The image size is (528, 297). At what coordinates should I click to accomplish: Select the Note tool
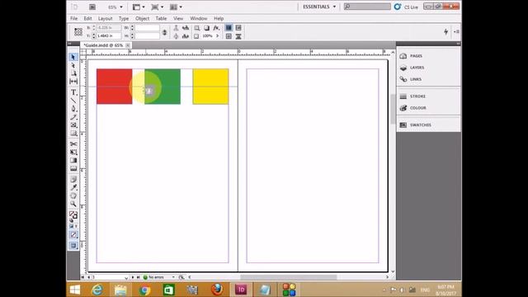(x=73, y=180)
